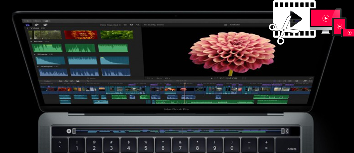The image size is (354, 153).
Task: Click the Makoto project name in viewer
Action: tap(235, 25)
